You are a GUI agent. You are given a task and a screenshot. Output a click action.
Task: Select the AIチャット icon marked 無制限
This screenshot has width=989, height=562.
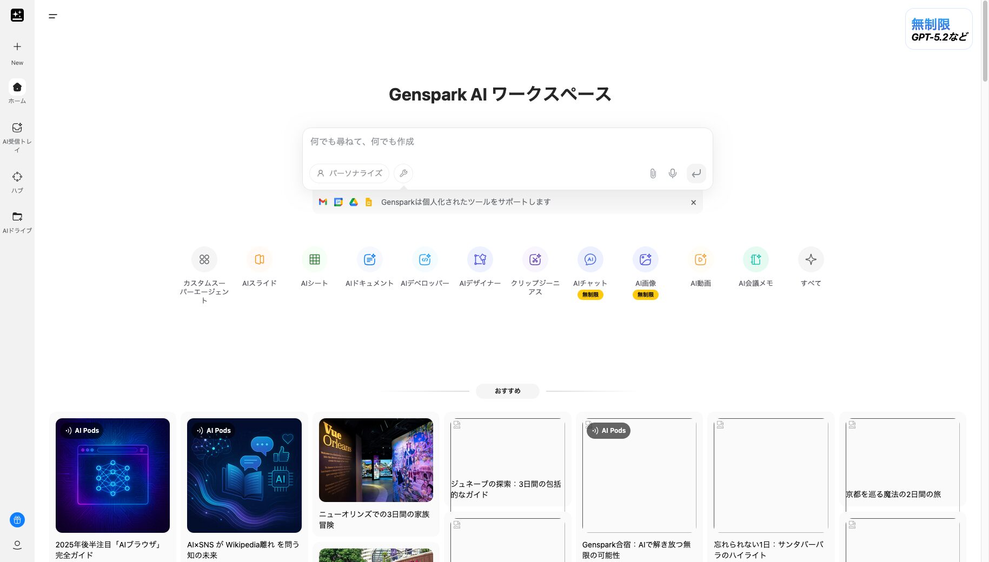click(590, 259)
